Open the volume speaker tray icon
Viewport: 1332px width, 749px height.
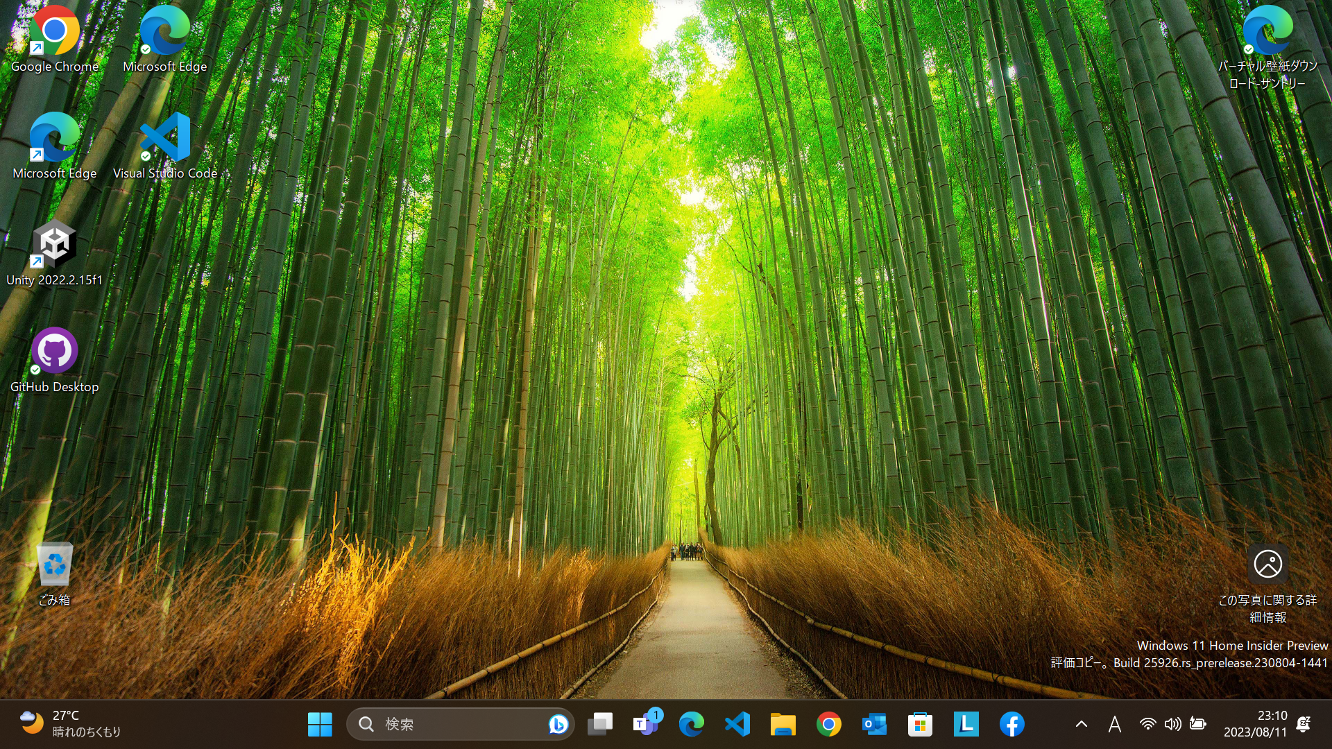pyautogui.click(x=1173, y=724)
